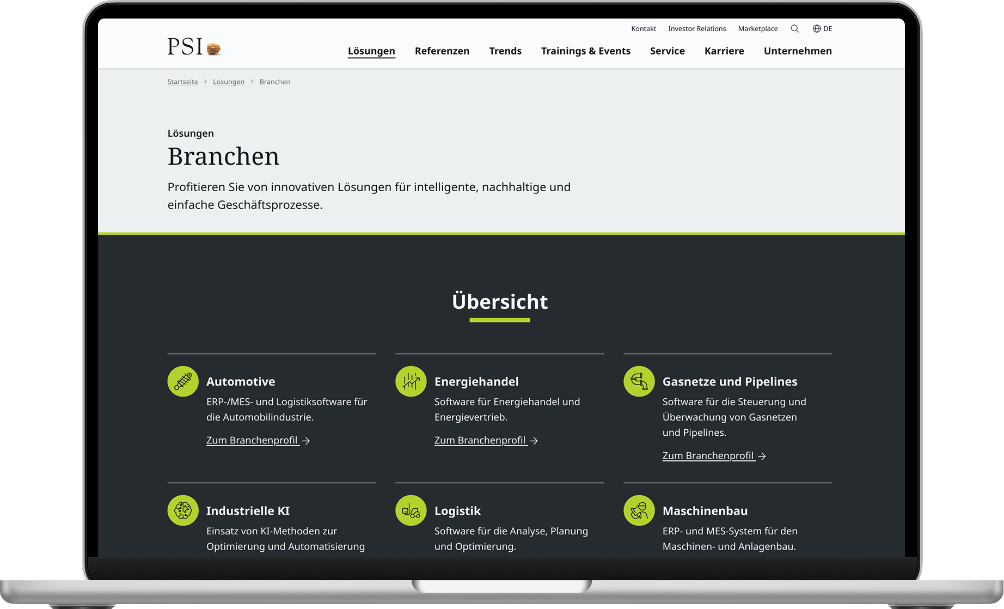Open the Unternehmen menu
Screen dimensions: 1004x609
798,51
